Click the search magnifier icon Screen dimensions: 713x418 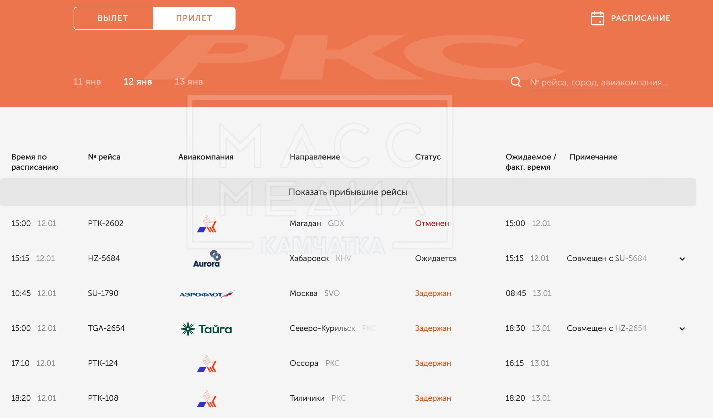(515, 82)
